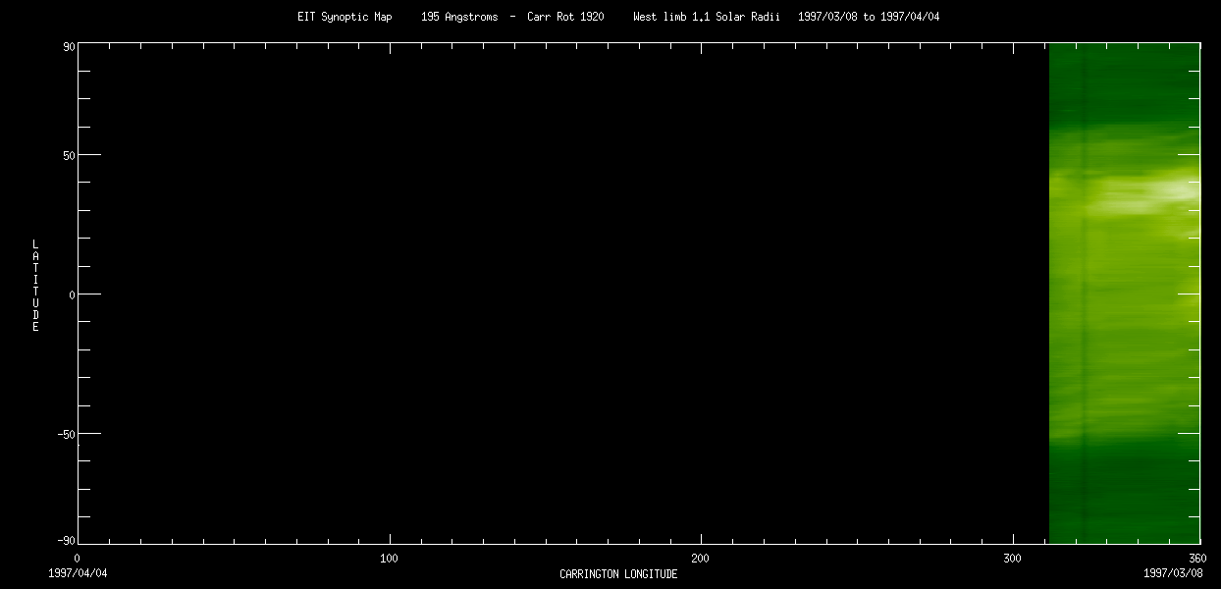Click the vertical LATITUDE axis label
Image resolution: width=1221 pixels, height=589 pixels.
pyautogui.click(x=35, y=285)
